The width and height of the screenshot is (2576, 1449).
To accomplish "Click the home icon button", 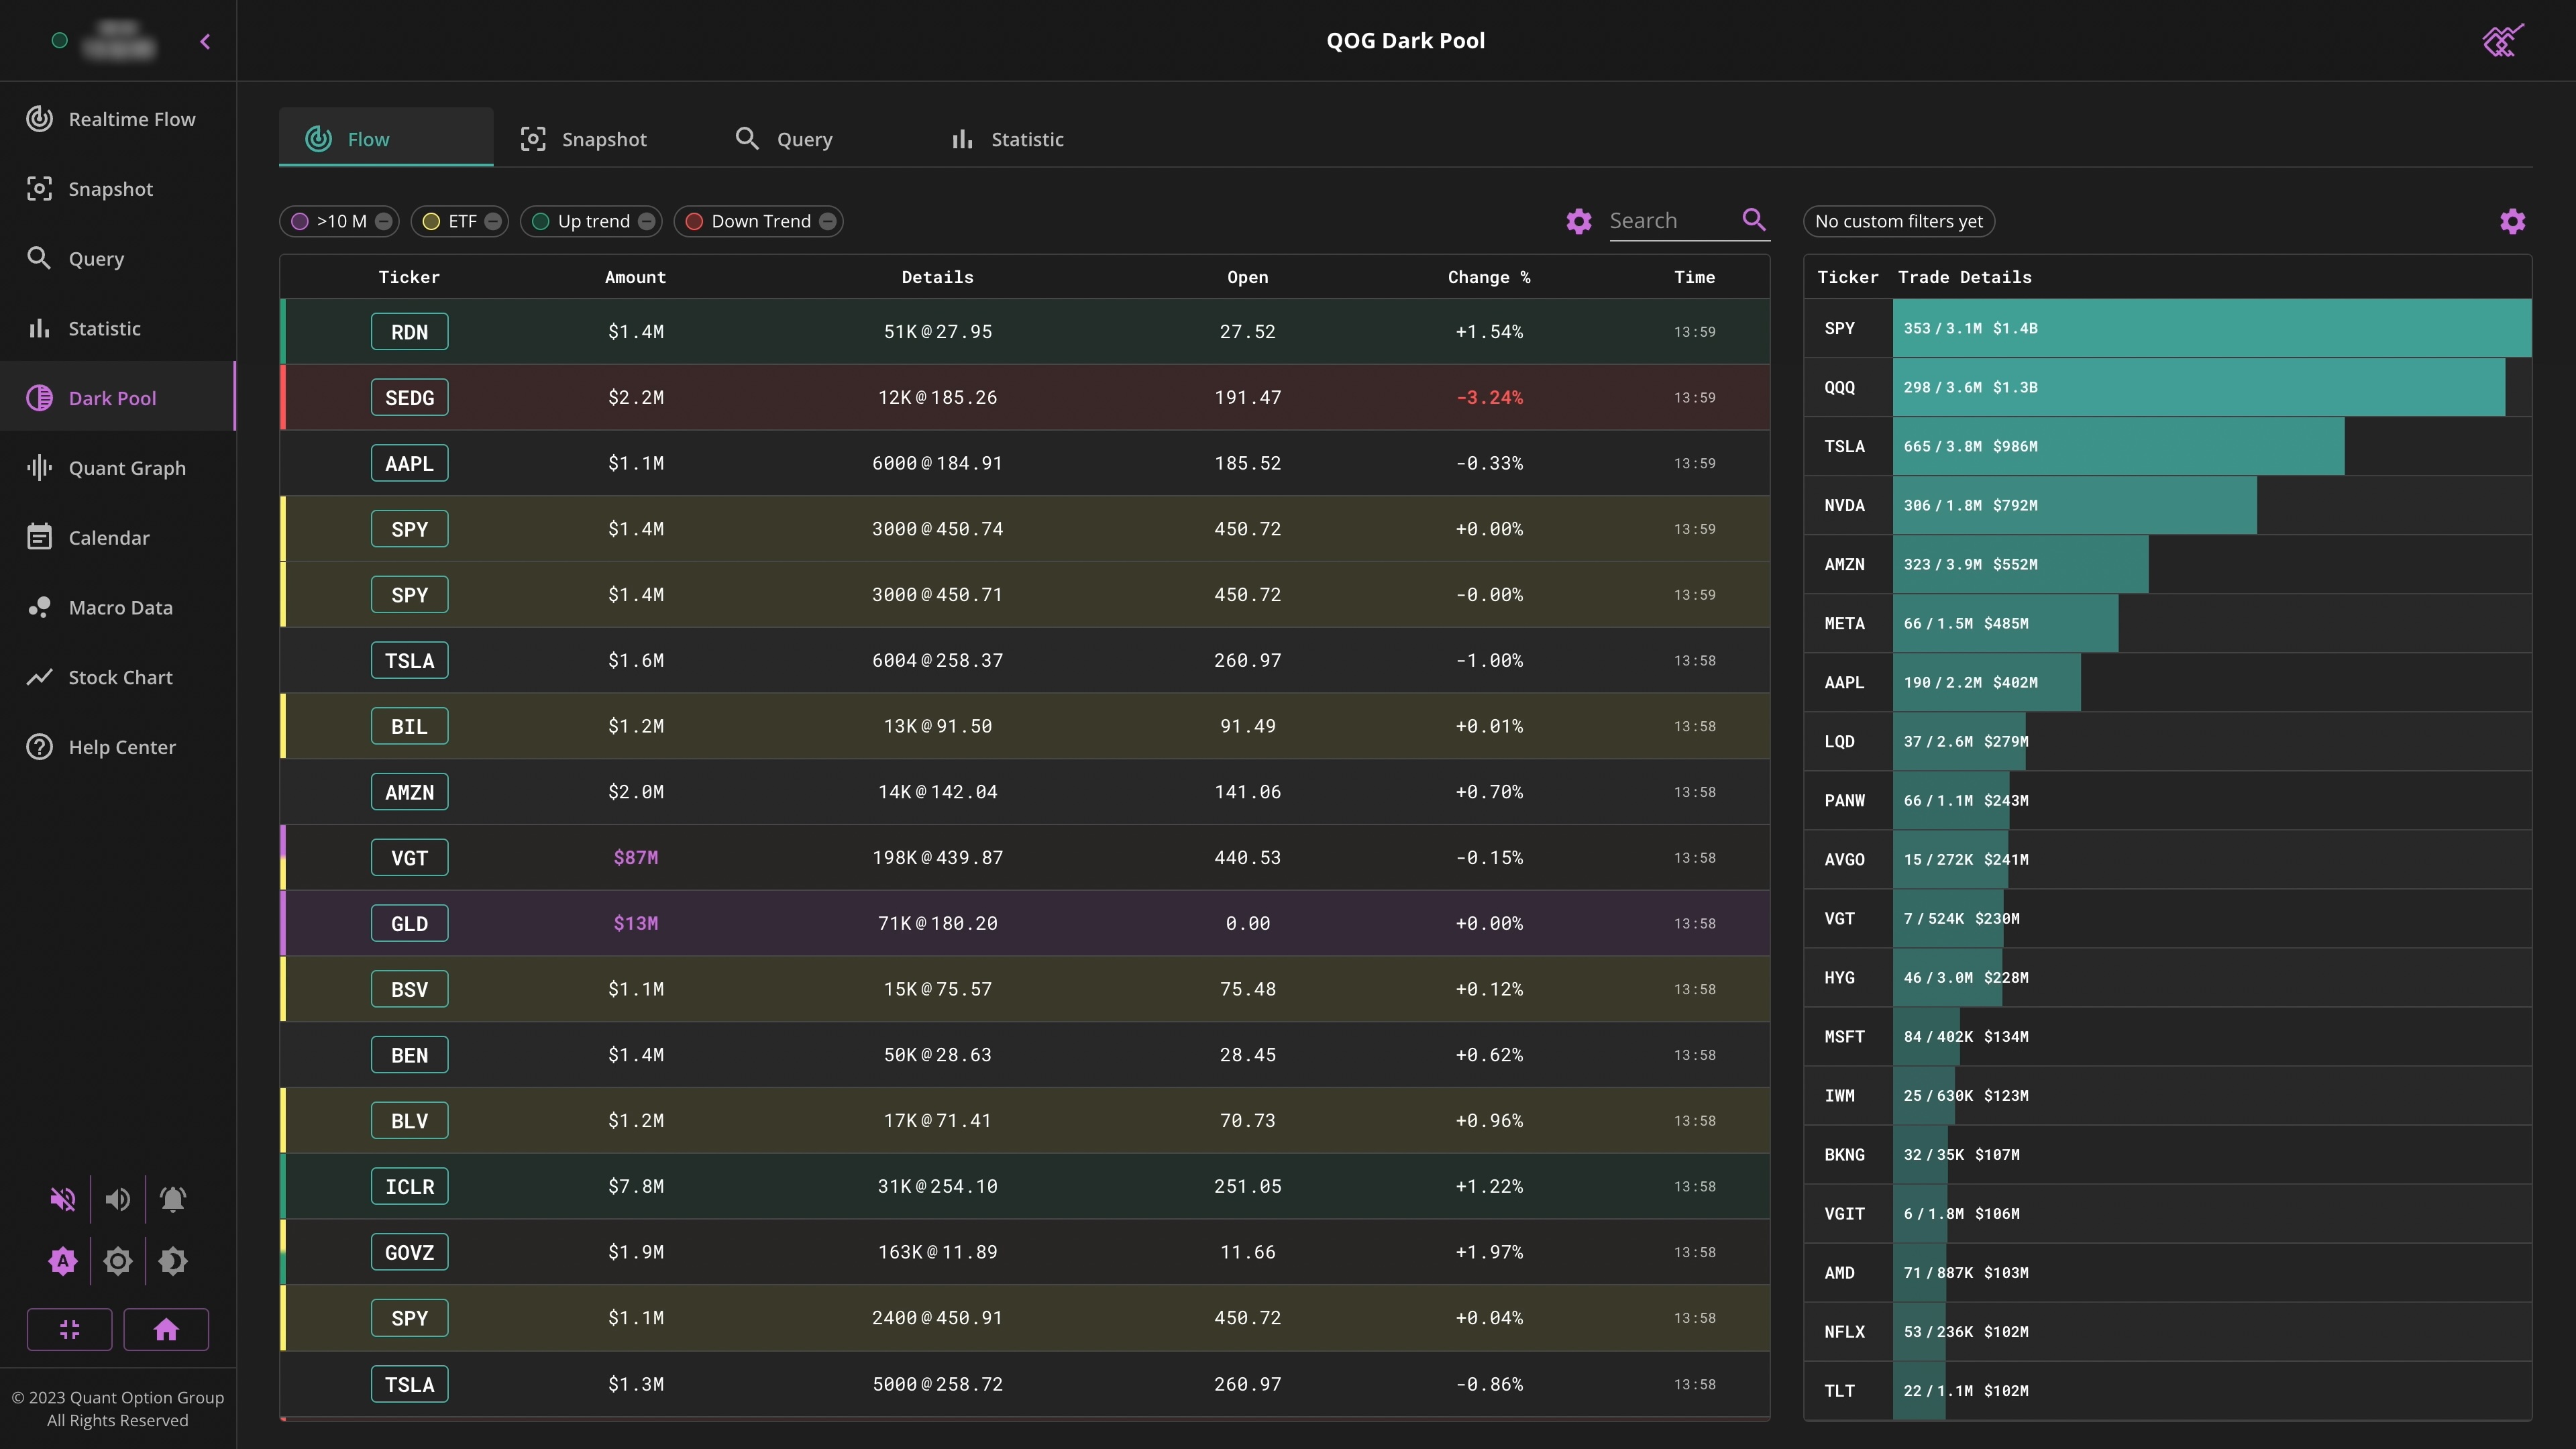I will (166, 1329).
